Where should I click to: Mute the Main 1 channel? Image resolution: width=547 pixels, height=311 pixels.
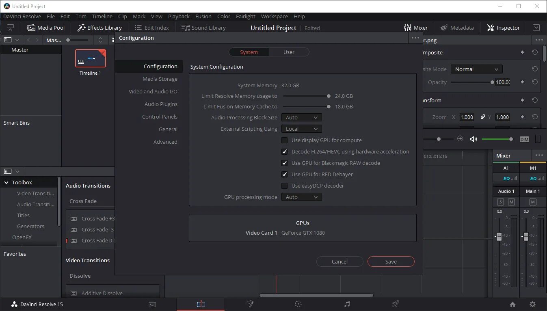[533, 202]
